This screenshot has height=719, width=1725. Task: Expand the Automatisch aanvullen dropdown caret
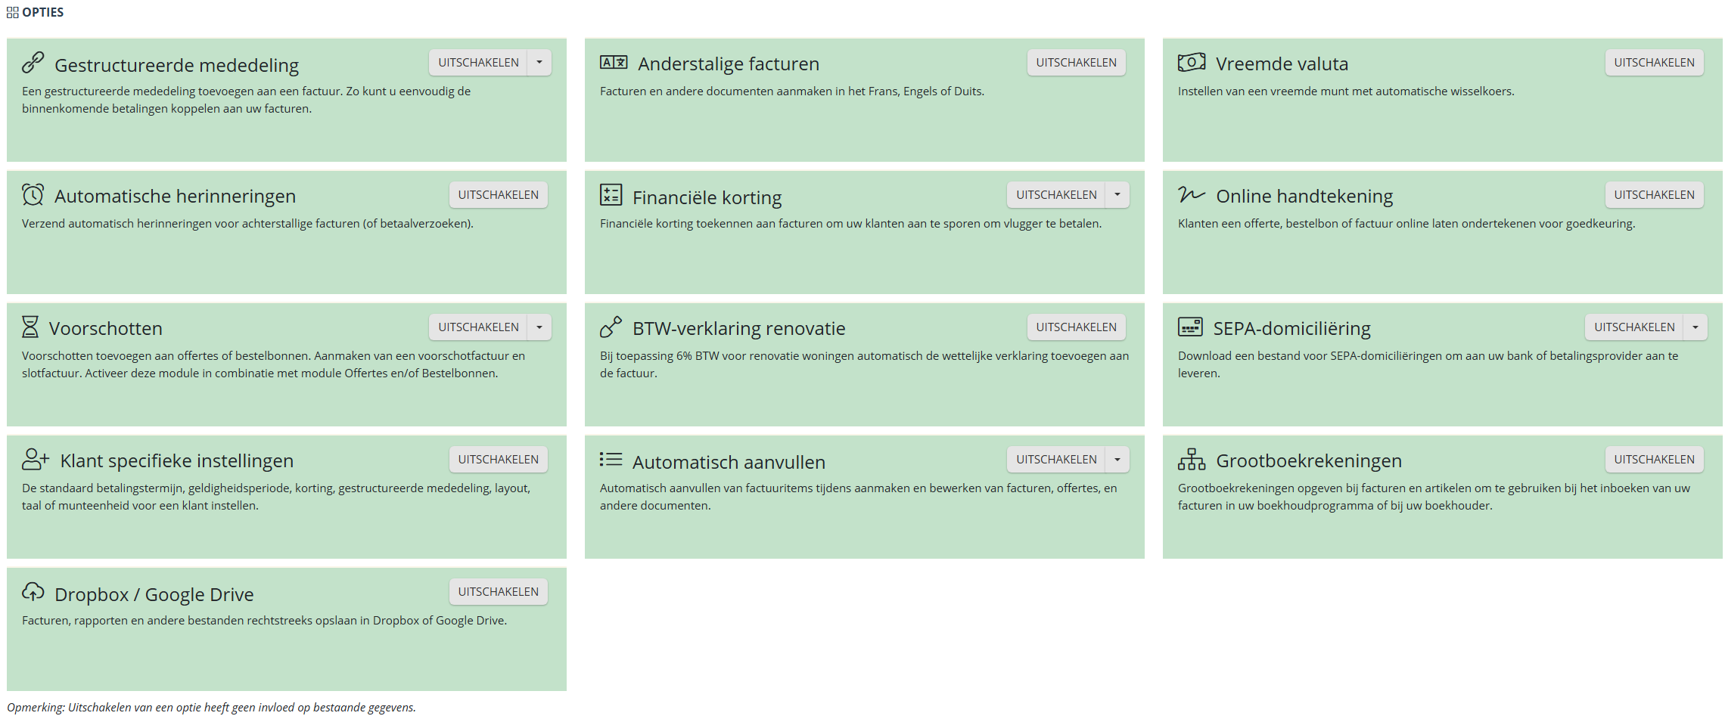1117,460
